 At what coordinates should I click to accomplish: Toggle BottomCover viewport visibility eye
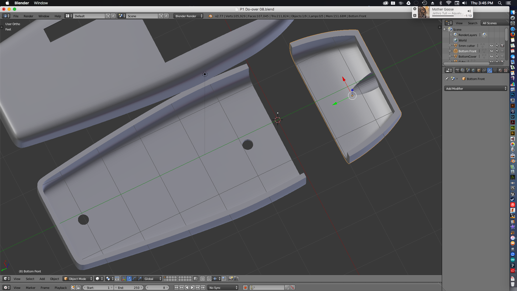pos(491,57)
